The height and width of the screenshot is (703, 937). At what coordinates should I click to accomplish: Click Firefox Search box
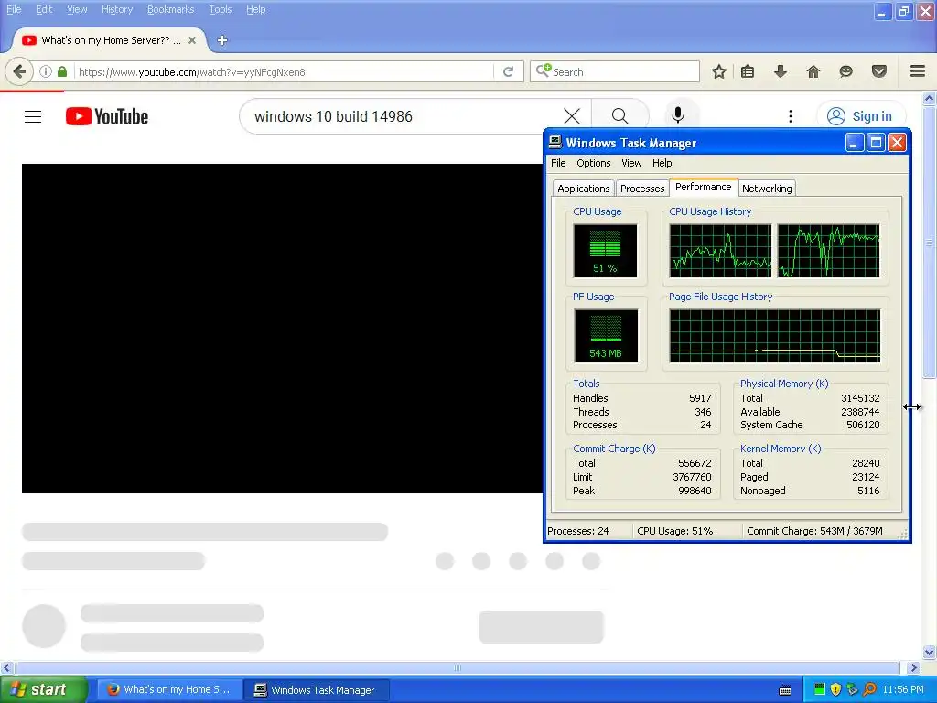(614, 71)
